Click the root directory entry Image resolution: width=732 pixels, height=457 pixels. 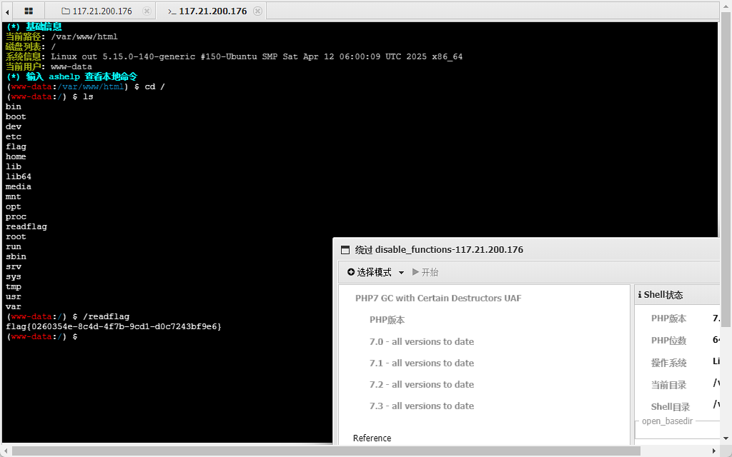[16, 237]
